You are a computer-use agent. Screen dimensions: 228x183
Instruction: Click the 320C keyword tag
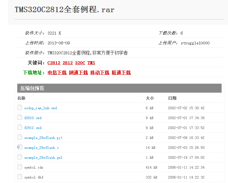(80, 63)
